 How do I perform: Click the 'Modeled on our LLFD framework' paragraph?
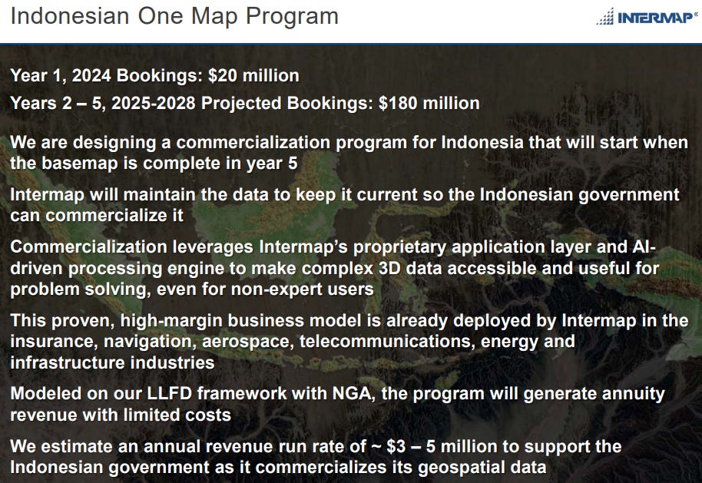point(337,404)
